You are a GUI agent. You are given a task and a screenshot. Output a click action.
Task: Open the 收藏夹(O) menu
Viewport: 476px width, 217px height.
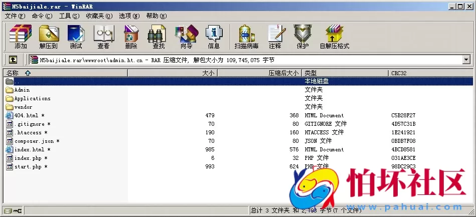tap(99, 16)
